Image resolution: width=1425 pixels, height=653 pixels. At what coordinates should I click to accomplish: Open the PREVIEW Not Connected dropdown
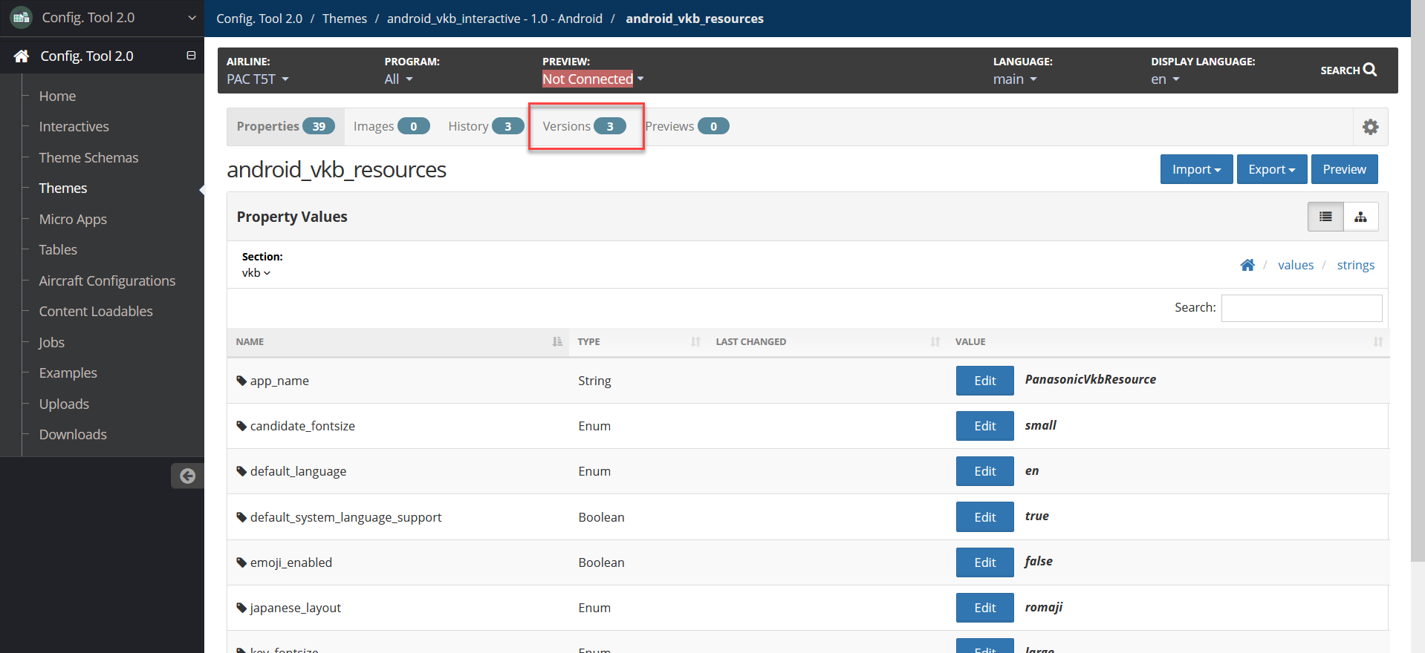593,79
